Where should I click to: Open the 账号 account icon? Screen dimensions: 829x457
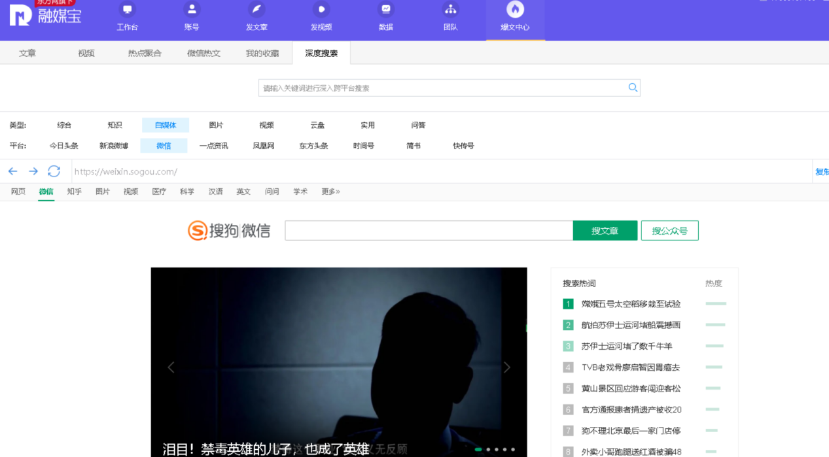pyautogui.click(x=192, y=9)
